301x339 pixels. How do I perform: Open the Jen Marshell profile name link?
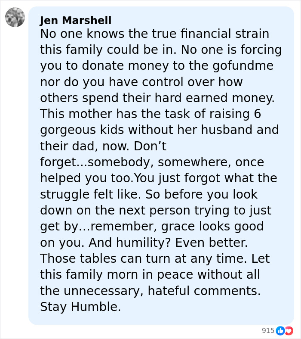[x=76, y=20]
